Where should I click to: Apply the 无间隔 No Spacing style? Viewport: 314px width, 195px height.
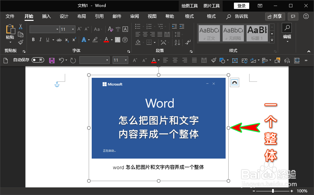click(x=233, y=33)
